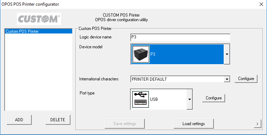Select Custom POS Printer in device list
267x135 pixels.
[x=38, y=31]
